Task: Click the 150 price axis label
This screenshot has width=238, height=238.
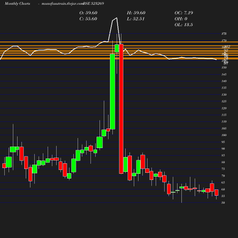Action: 224,68
